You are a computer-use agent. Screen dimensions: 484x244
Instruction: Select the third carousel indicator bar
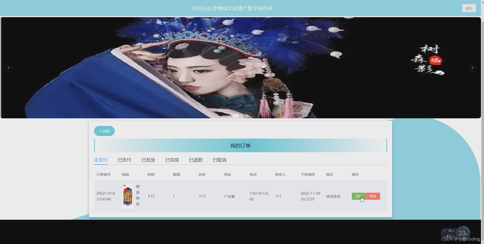(247, 116)
